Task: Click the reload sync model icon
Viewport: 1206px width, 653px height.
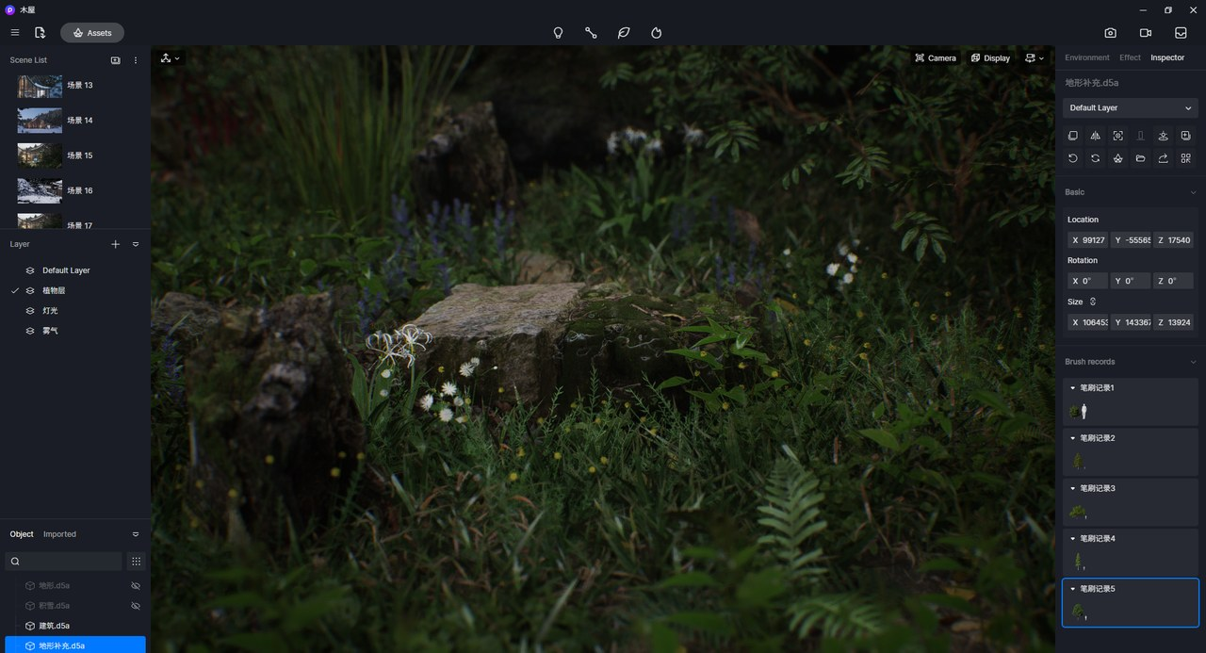Action: (x=1096, y=158)
